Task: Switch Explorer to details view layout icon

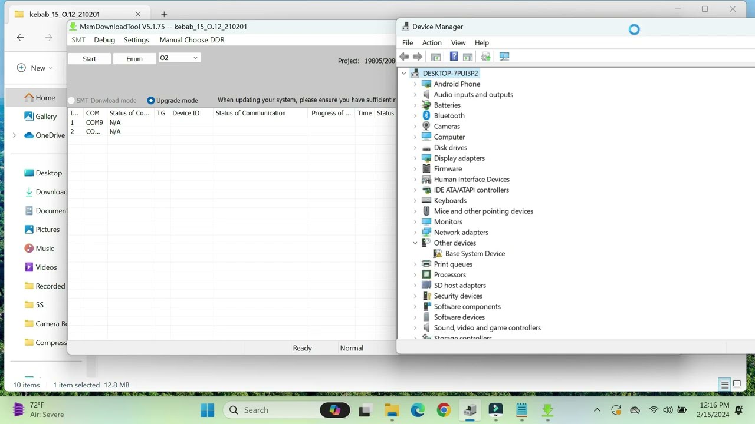Action: point(724,385)
